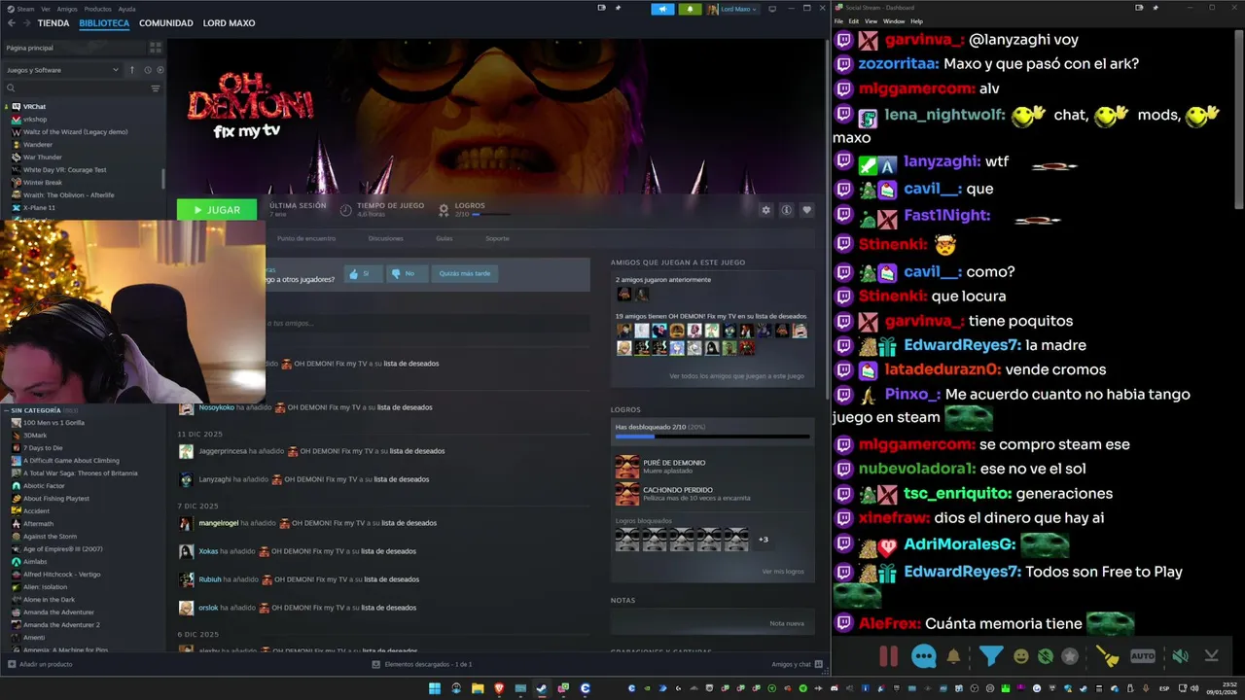
Task: Open the Productos menu in Steam
Action: pyautogui.click(x=97, y=9)
